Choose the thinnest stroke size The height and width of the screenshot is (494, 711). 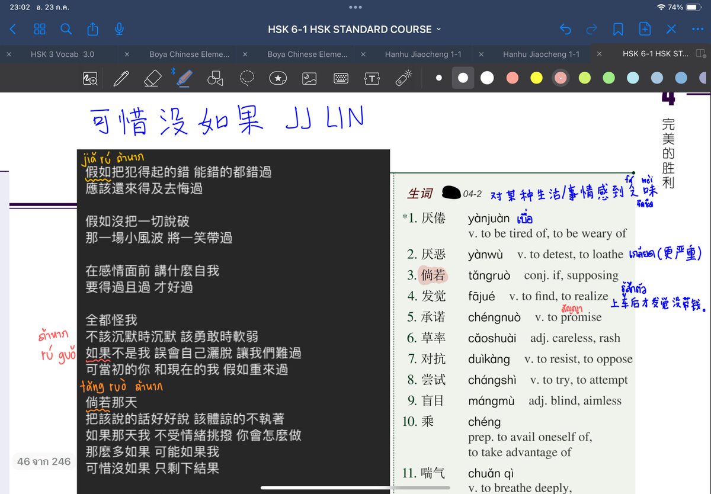(x=438, y=78)
